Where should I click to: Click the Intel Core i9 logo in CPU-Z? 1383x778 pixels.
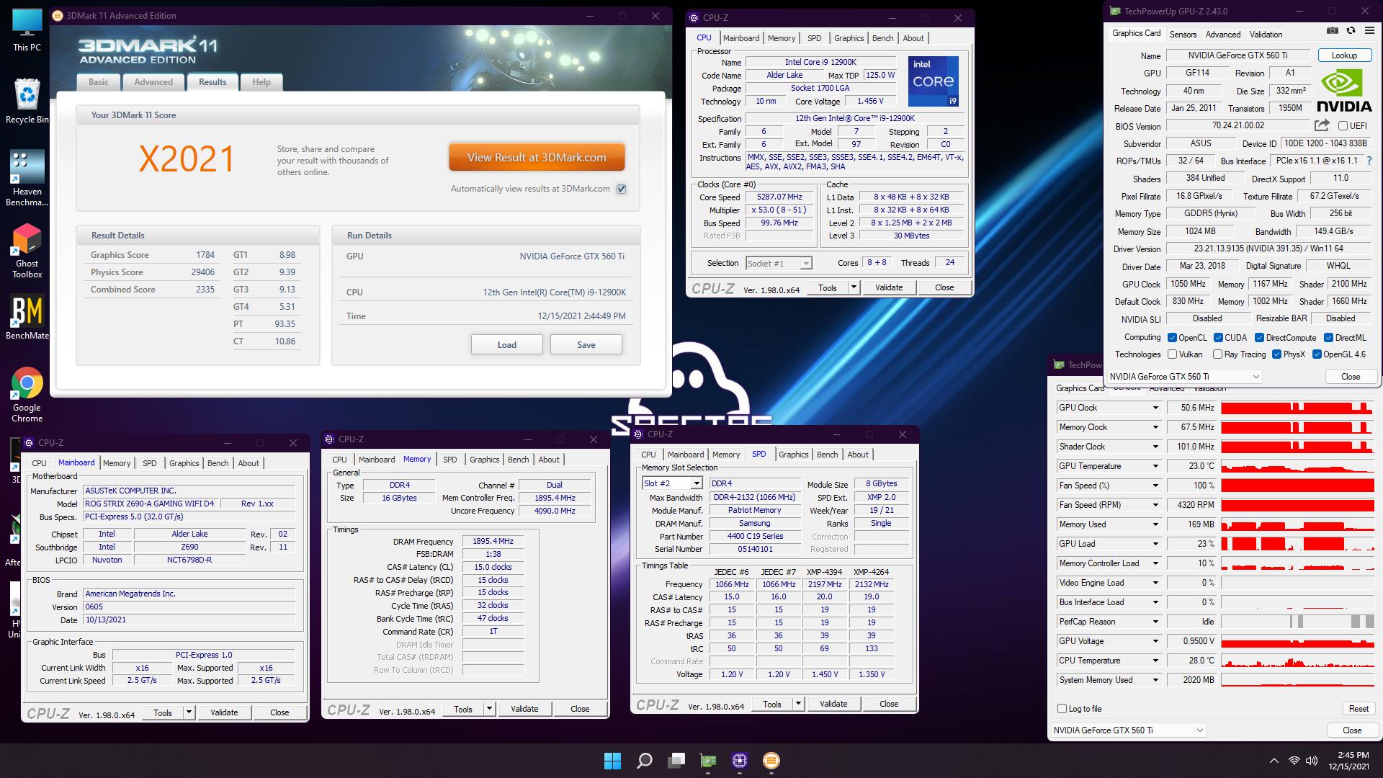933,81
